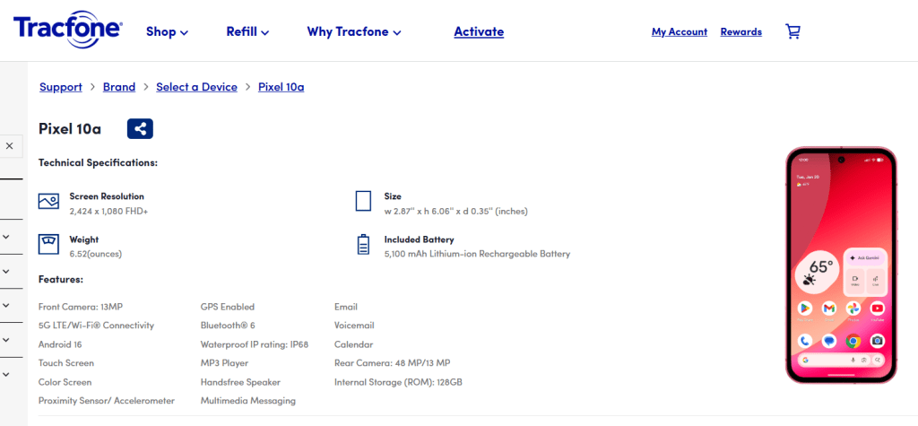The height and width of the screenshot is (426, 918).
Task: Open the shopping cart
Action: (x=792, y=31)
